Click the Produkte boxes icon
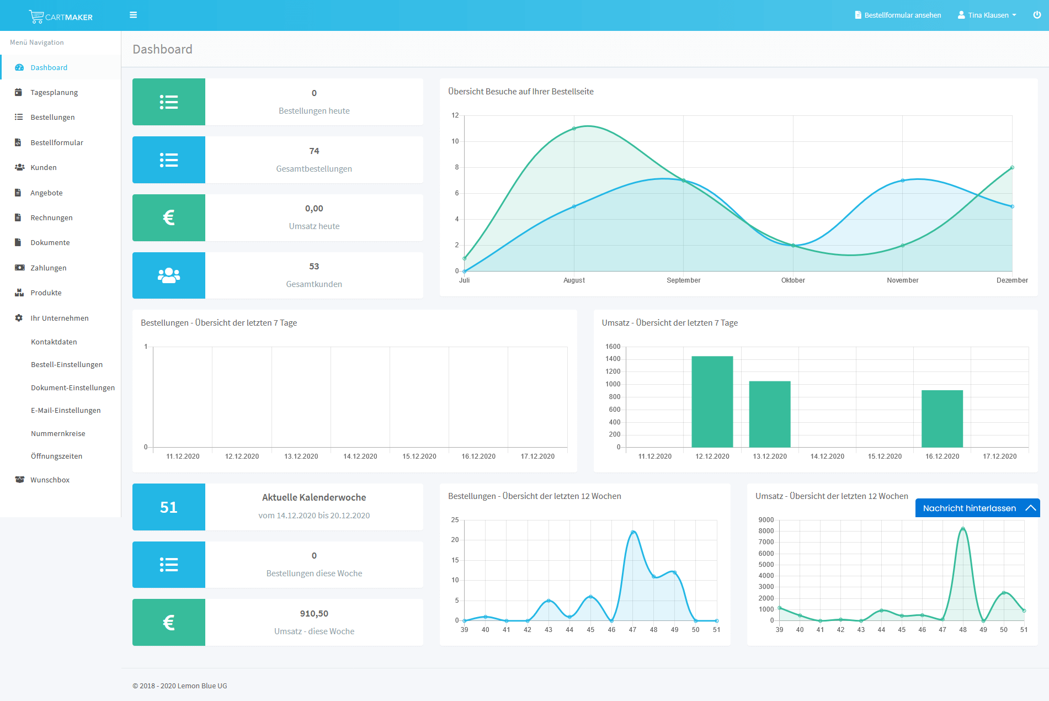Viewport: 1049px width, 701px height. tap(19, 293)
